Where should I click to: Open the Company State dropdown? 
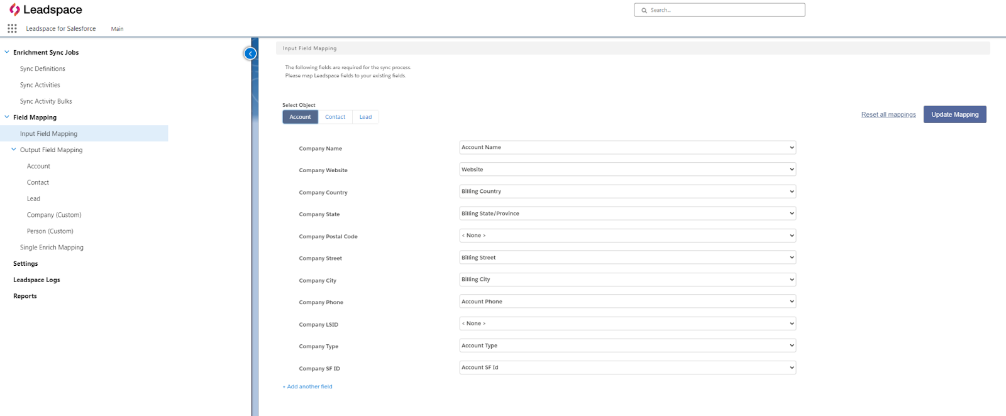(x=627, y=214)
